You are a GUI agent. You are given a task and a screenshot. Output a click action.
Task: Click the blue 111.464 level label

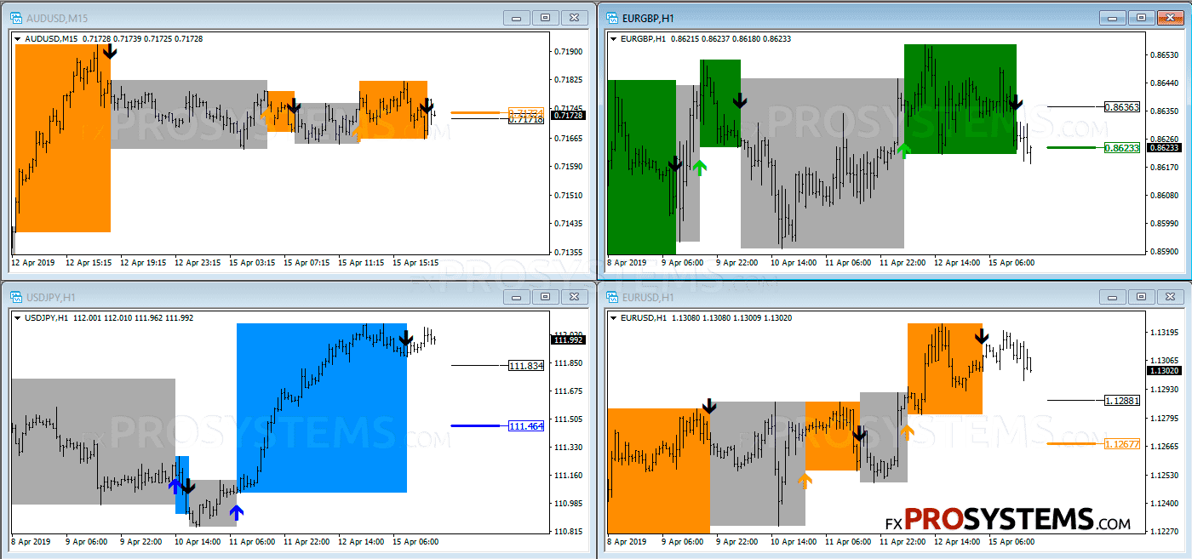click(x=526, y=425)
